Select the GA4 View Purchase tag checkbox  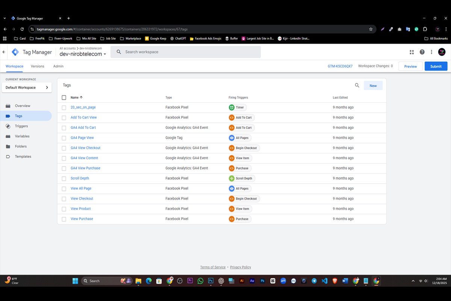(x=64, y=168)
